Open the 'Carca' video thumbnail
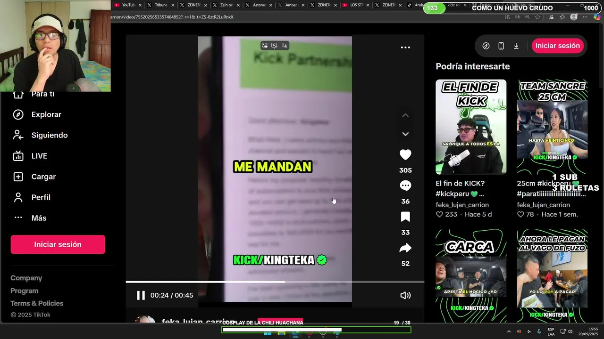This screenshot has height=339, width=604. click(x=471, y=276)
